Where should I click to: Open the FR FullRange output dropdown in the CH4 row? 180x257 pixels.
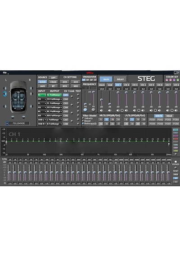tap(54, 107)
